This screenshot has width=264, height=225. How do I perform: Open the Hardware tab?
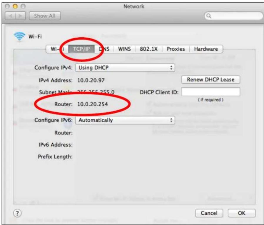click(206, 49)
